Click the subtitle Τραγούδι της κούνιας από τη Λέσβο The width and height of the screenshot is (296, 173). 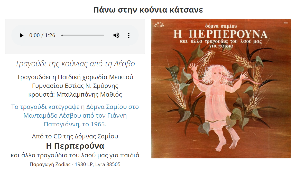point(75,64)
